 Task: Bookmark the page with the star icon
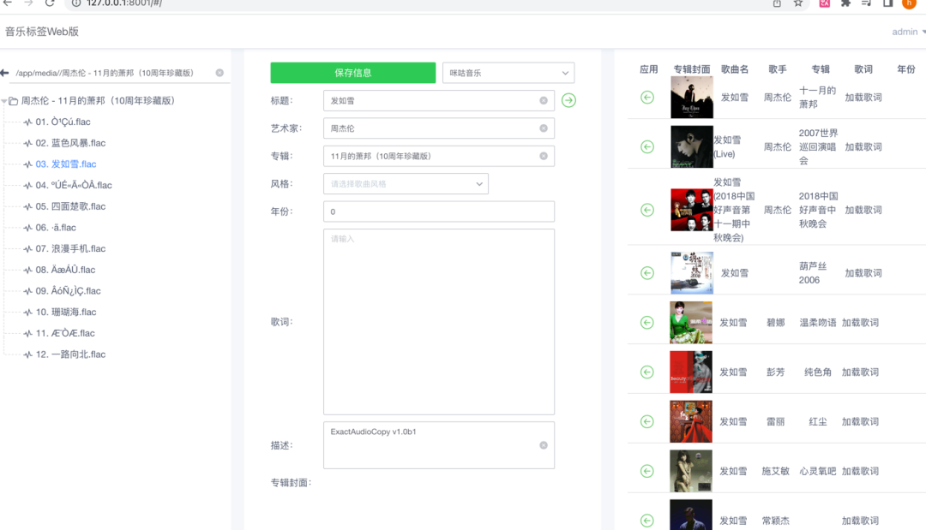point(798,3)
